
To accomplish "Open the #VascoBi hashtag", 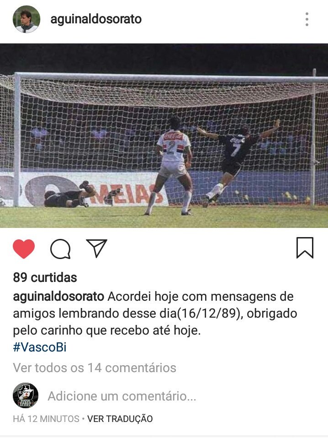I will click(40, 347).
